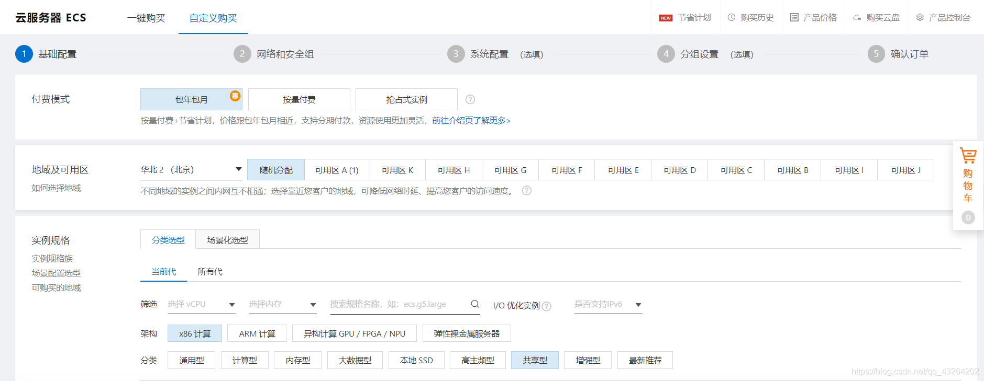Viewport: 984px width, 381px height.
Task: Select 抢占式实例 billing mode
Action: pyautogui.click(x=406, y=99)
